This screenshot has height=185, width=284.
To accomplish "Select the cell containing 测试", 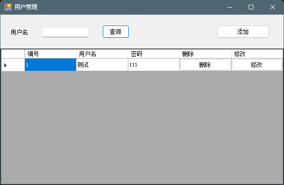I will point(102,65).
